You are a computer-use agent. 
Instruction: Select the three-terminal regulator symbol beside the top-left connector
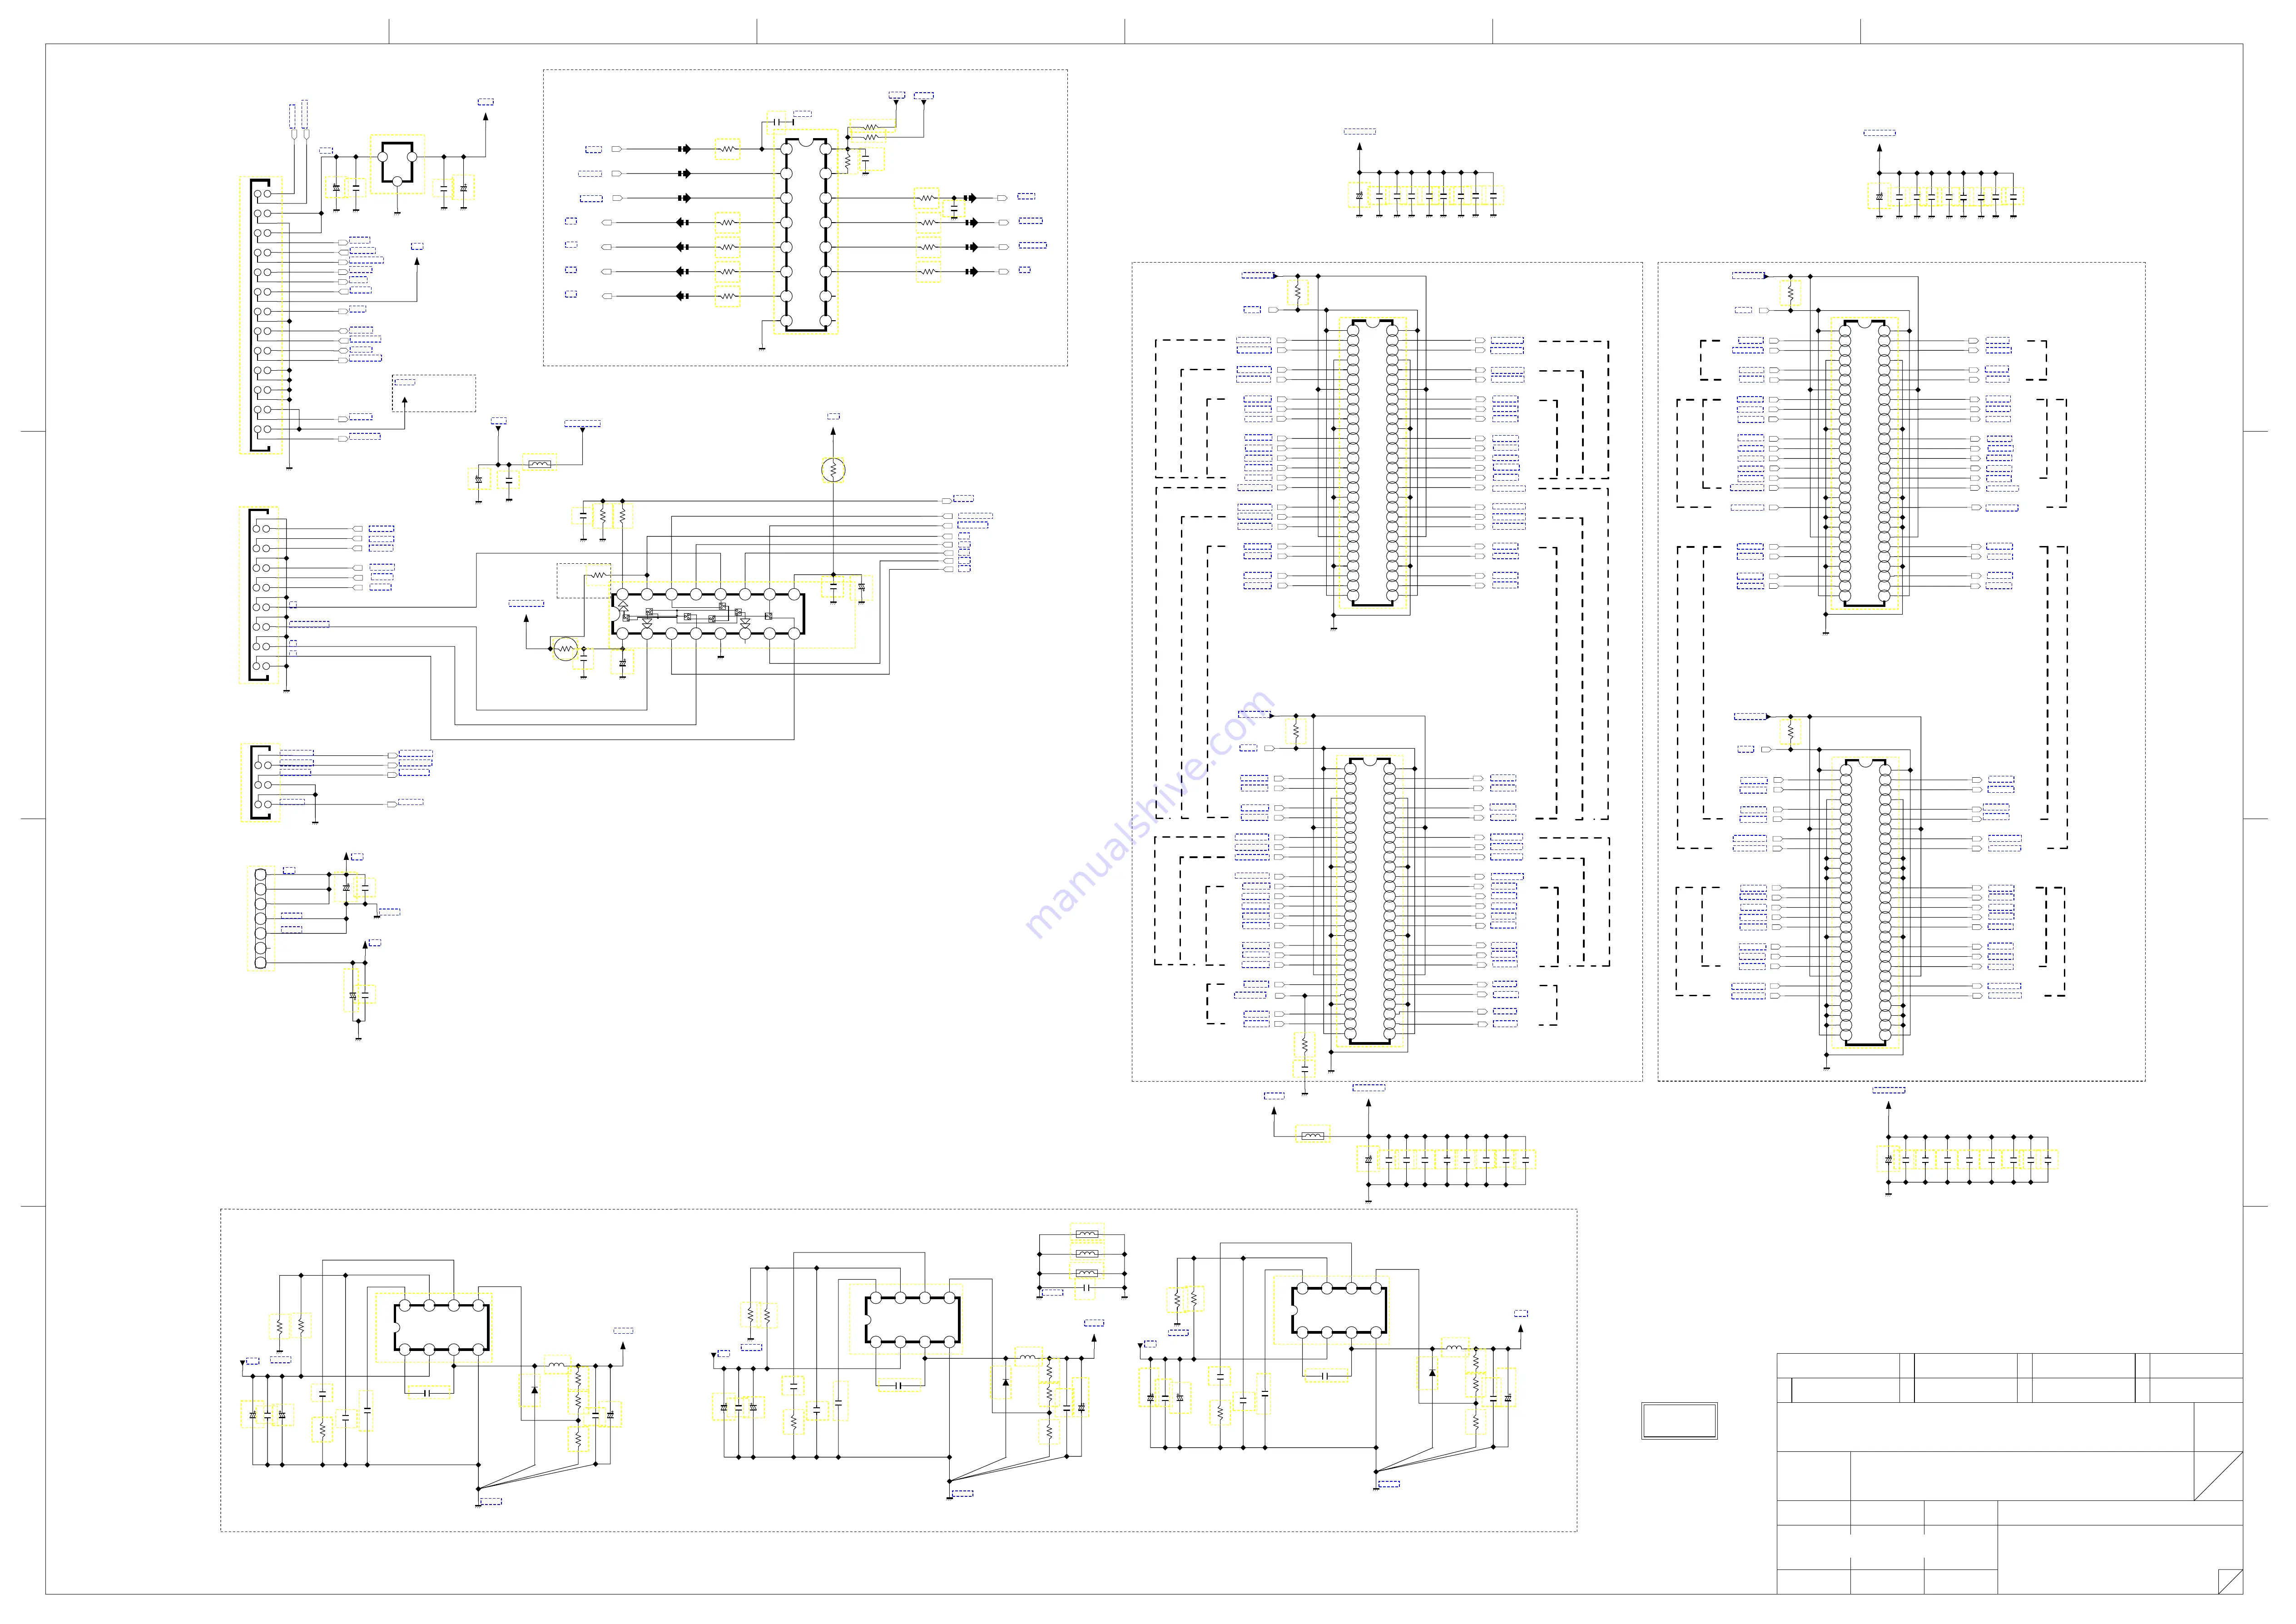click(x=397, y=163)
